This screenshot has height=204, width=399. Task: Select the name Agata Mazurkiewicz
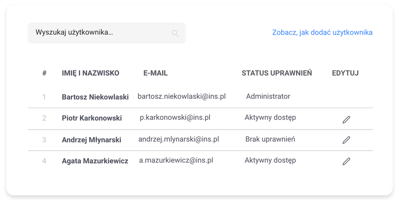point(95,161)
